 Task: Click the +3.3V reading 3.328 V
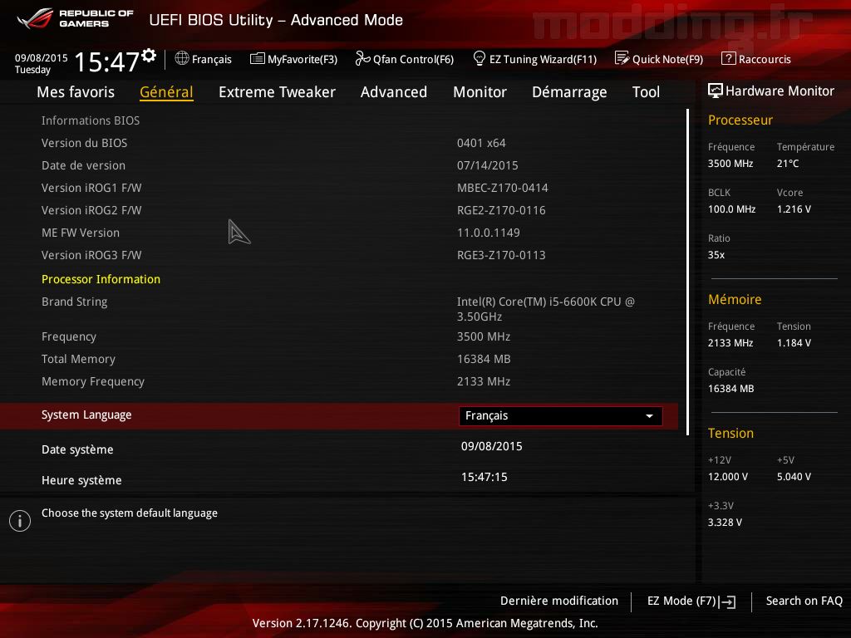point(725,523)
